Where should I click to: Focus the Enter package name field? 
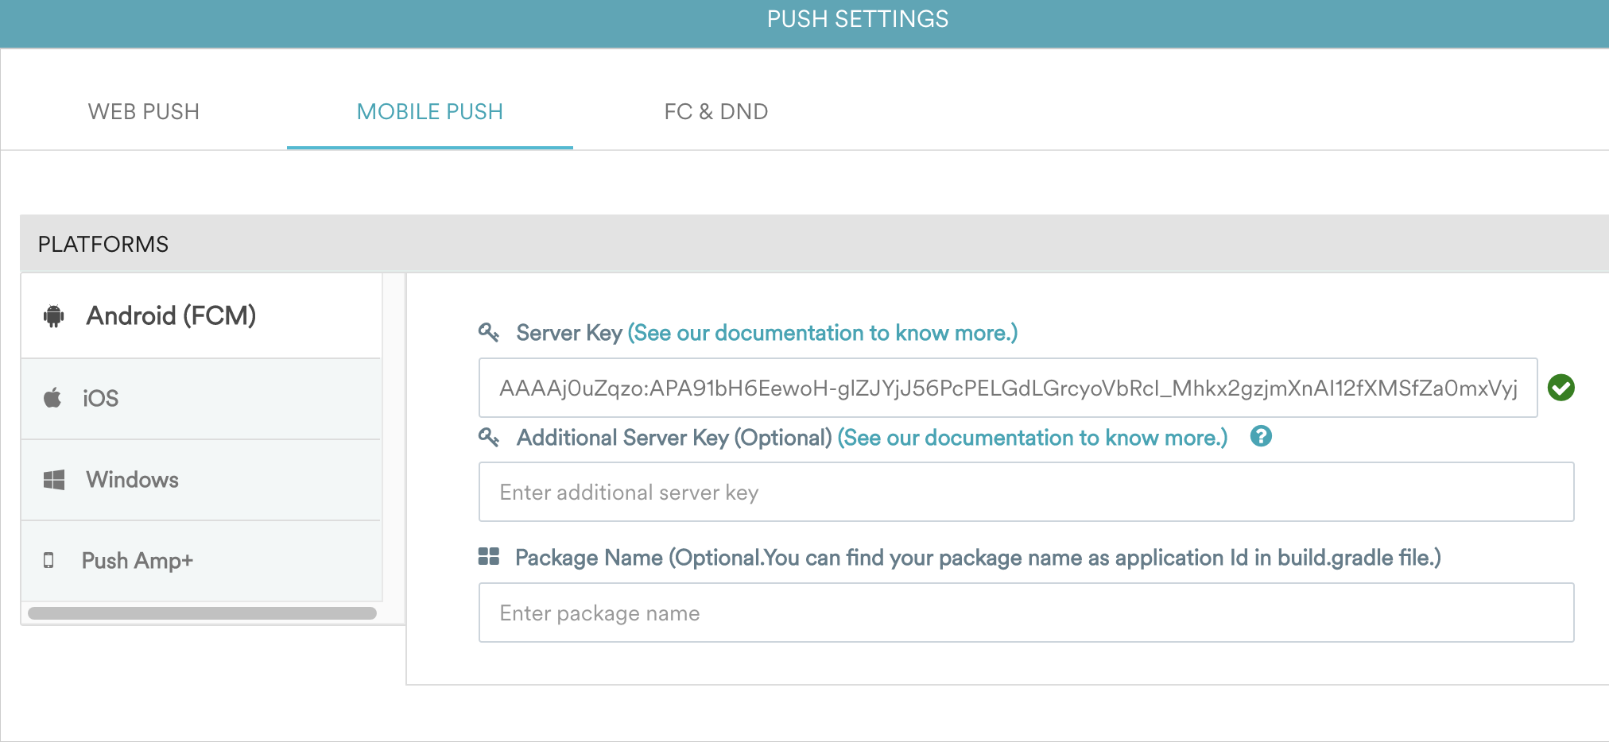(1025, 613)
